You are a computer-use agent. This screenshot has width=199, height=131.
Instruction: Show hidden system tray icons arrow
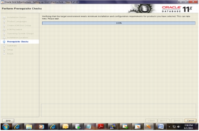(169, 127)
